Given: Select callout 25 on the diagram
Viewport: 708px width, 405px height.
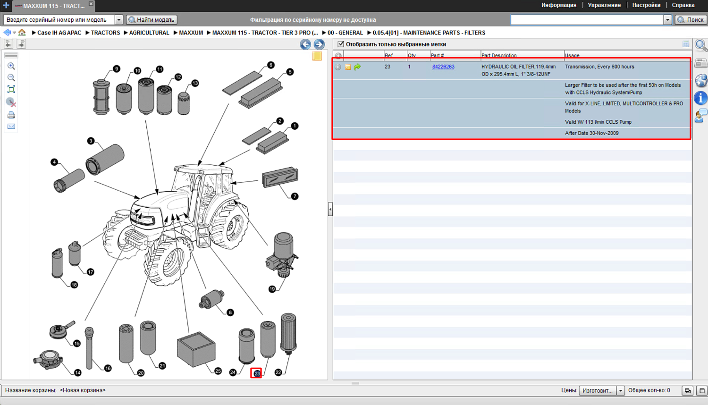Looking at the screenshot, I should [x=218, y=371].
